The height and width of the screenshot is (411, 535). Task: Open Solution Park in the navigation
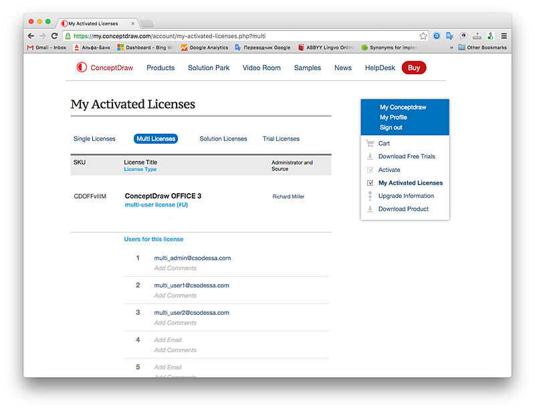pyautogui.click(x=209, y=68)
